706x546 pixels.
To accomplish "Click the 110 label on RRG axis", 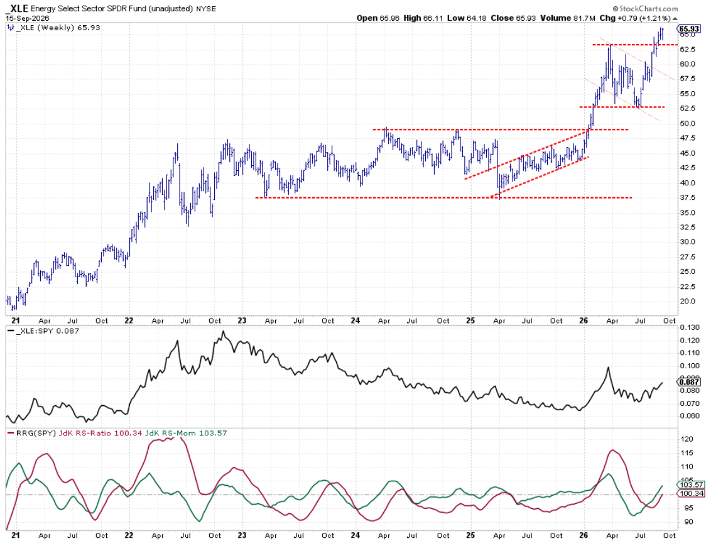I will tap(687, 467).
